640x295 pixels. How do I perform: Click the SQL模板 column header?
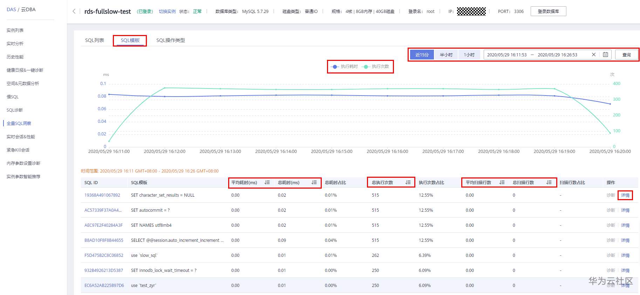click(x=139, y=183)
